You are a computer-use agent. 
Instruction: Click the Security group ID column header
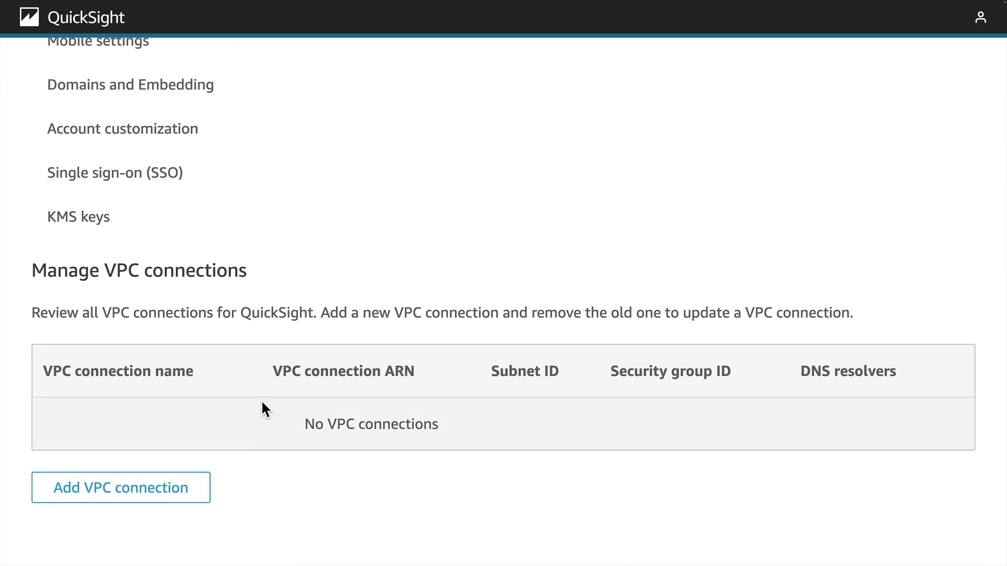coord(670,371)
